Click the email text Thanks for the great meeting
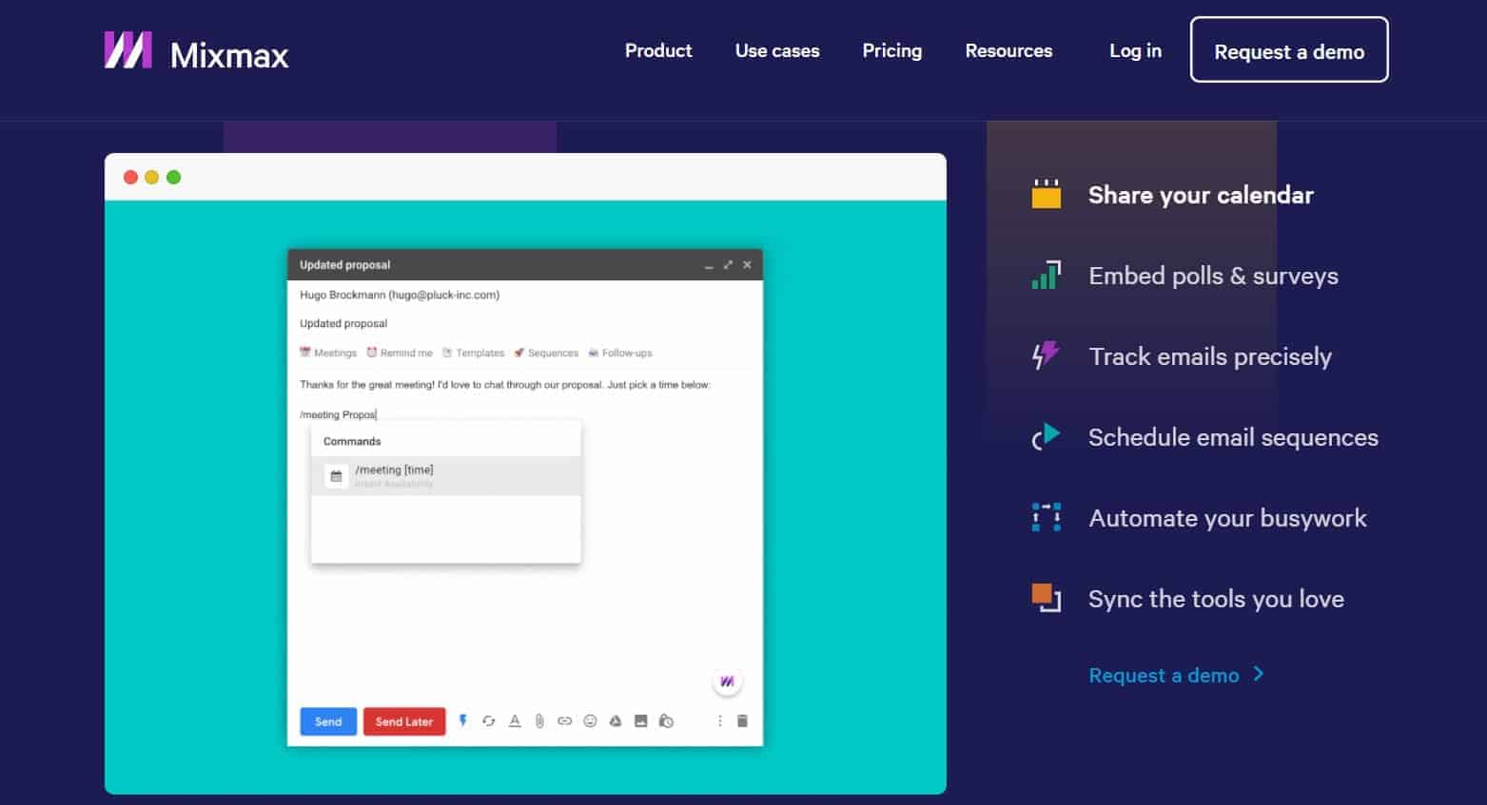Viewport: 1487px width, 805px height. (505, 385)
